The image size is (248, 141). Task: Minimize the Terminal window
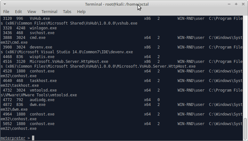229,4
